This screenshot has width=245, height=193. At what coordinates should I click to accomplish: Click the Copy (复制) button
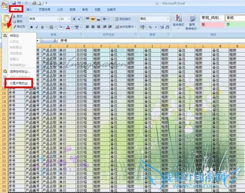[18, 21]
